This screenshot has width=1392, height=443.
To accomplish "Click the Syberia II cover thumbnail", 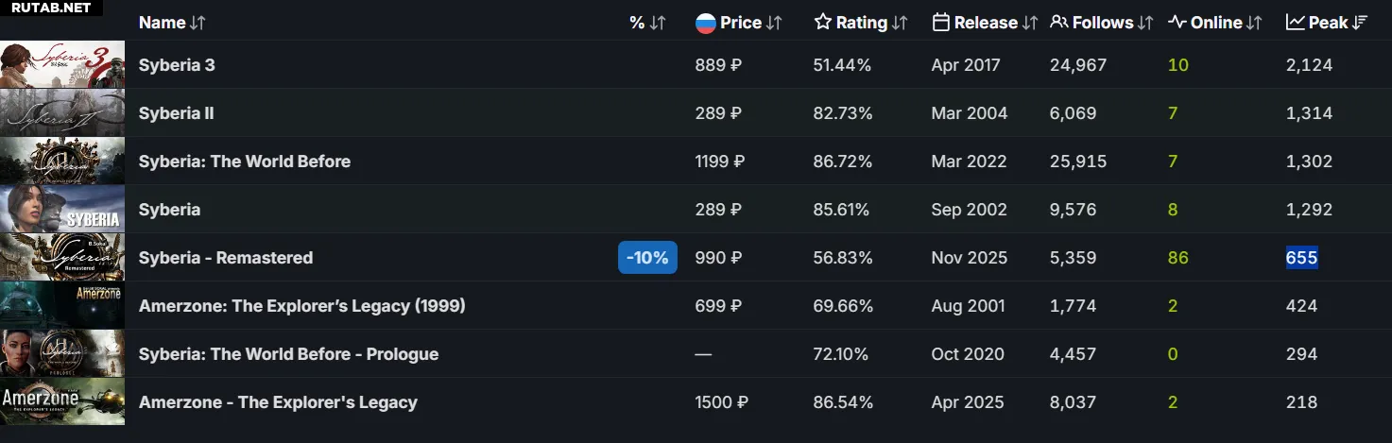I will [62, 113].
